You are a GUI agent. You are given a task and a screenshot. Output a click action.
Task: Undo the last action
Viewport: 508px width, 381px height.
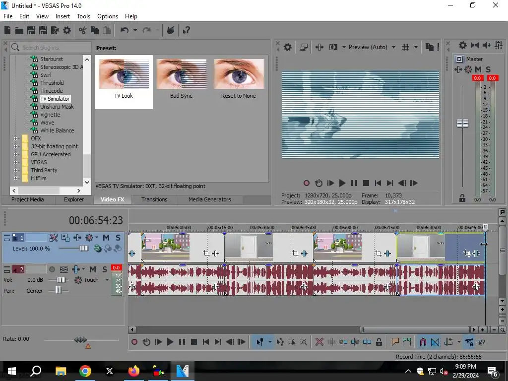click(125, 30)
